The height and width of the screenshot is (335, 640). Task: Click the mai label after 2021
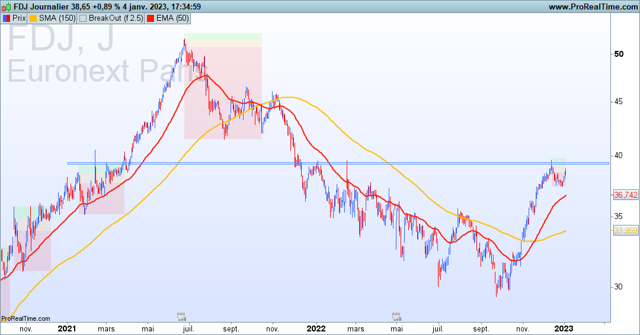point(148,329)
